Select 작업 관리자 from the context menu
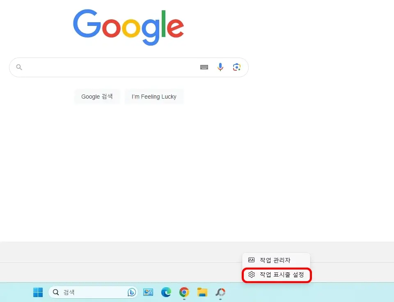Image resolution: width=394 pixels, height=302 pixels. (275, 260)
